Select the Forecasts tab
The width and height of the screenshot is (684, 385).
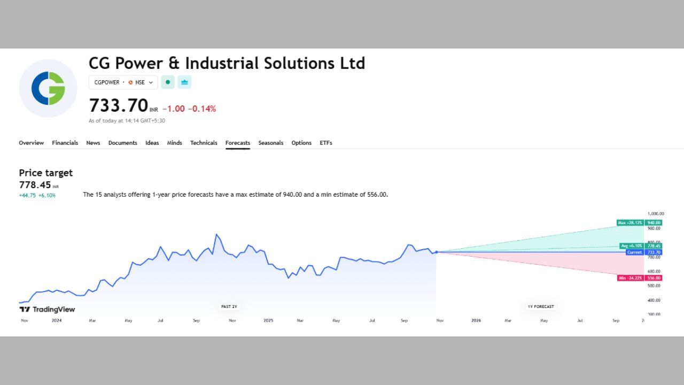(x=238, y=143)
